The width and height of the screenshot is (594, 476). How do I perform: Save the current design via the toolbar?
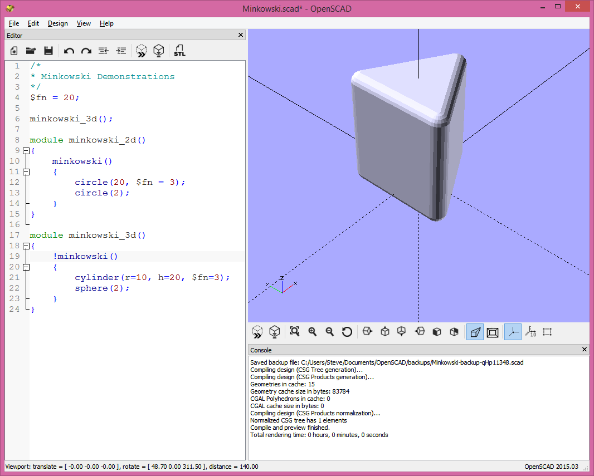pos(48,51)
